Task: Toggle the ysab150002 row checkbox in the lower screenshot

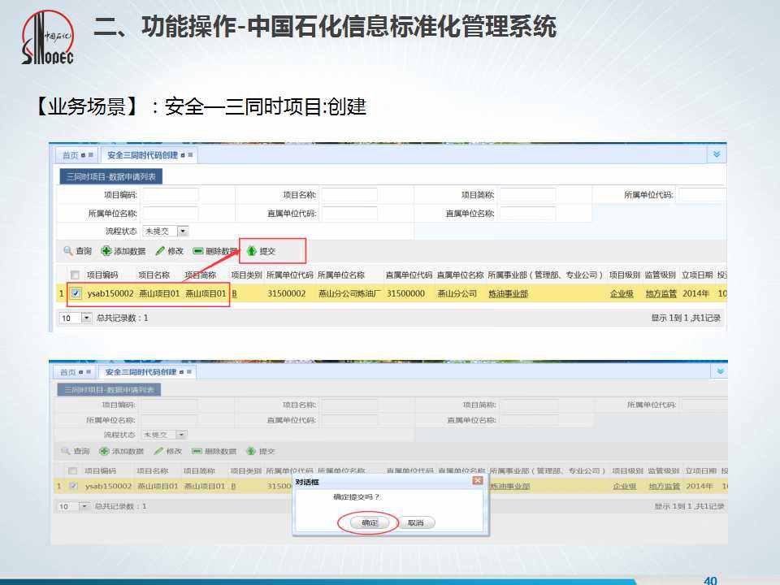Action: 74,486
